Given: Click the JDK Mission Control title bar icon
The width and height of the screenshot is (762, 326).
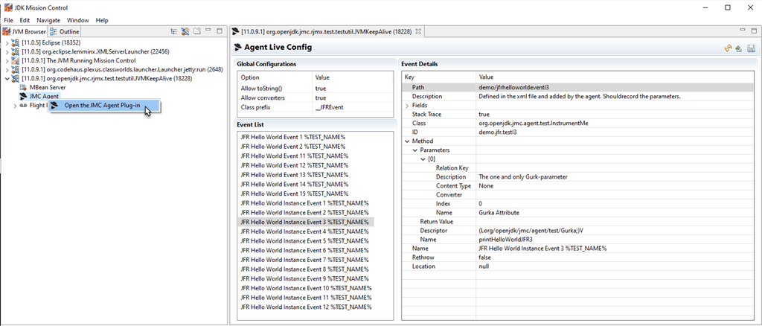Looking at the screenshot, I should point(8,7).
